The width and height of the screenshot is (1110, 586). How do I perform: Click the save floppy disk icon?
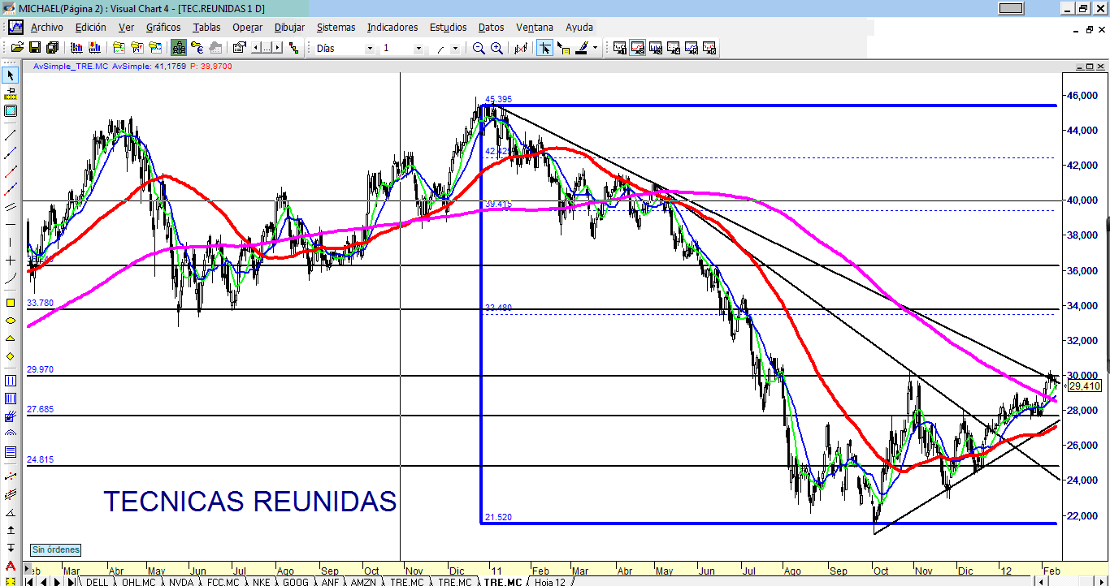click(35, 48)
